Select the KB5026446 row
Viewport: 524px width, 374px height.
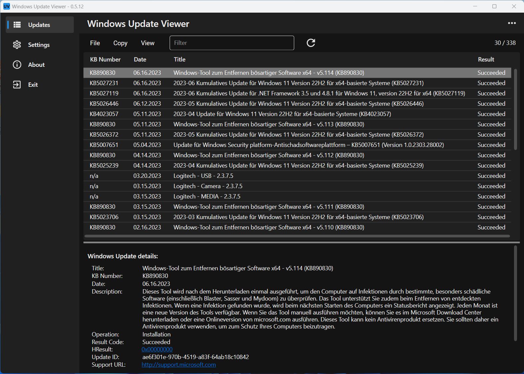pos(297,104)
